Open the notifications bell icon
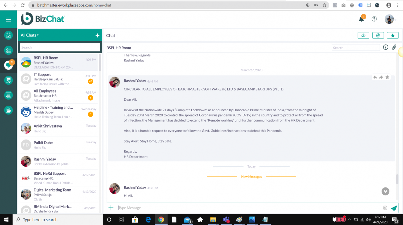The width and height of the screenshot is (403, 225). tap(361, 19)
